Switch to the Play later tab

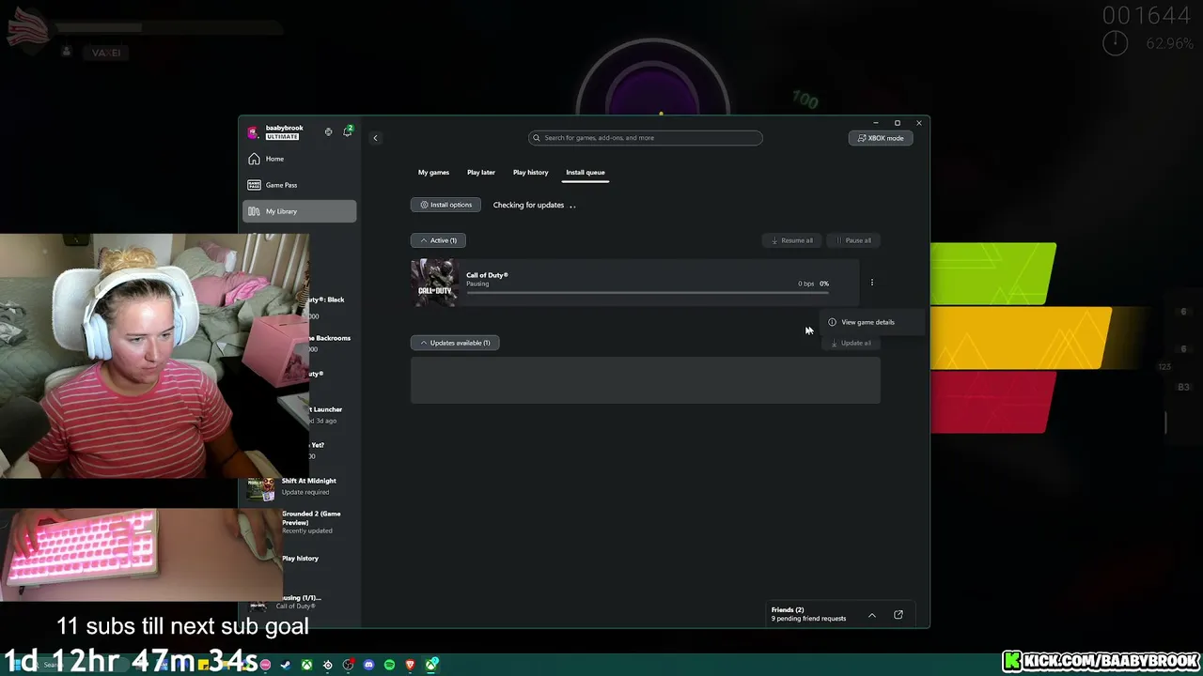[x=481, y=173]
